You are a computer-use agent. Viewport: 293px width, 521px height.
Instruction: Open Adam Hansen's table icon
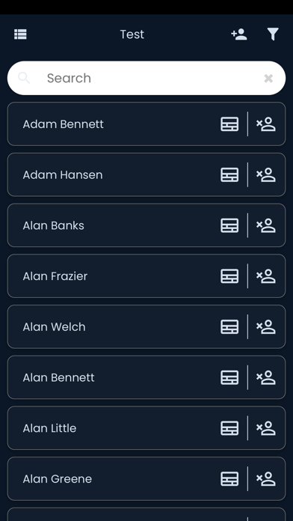point(229,174)
